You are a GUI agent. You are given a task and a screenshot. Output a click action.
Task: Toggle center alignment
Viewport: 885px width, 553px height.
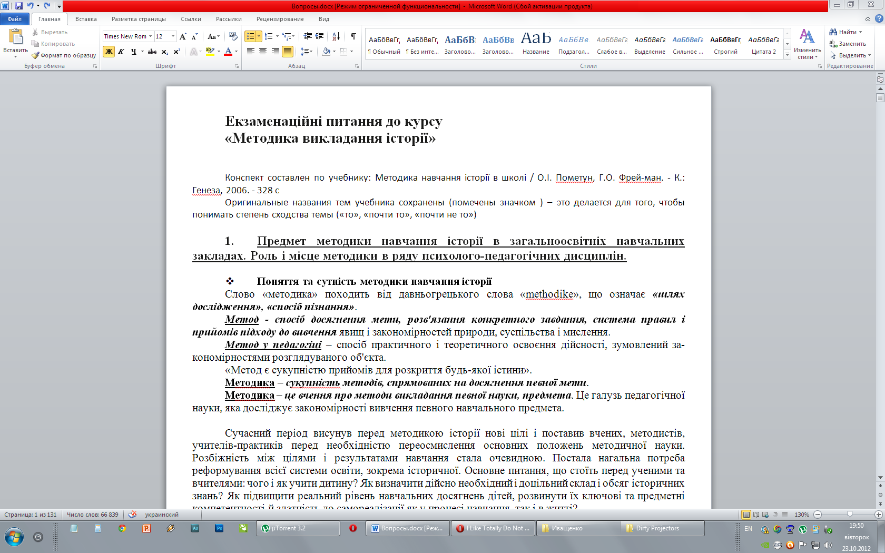click(x=263, y=51)
